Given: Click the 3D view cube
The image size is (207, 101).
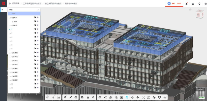Looking at the screenshot, I should point(200,14).
